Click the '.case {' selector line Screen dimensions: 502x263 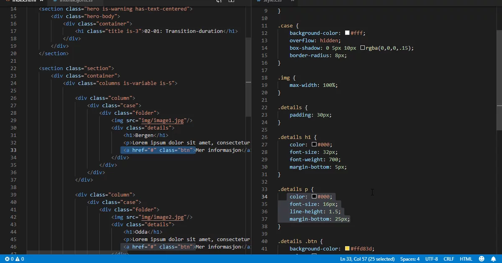[x=288, y=25]
